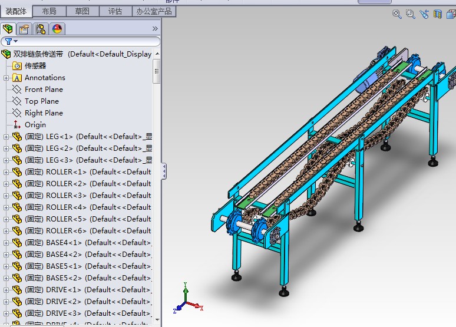Switch to the 装配体 tab
The width and height of the screenshot is (456, 327).
point(16,11)
